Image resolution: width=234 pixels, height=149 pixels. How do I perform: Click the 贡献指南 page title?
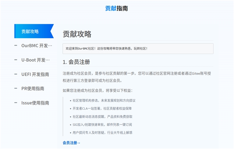(x=116, y=8)
